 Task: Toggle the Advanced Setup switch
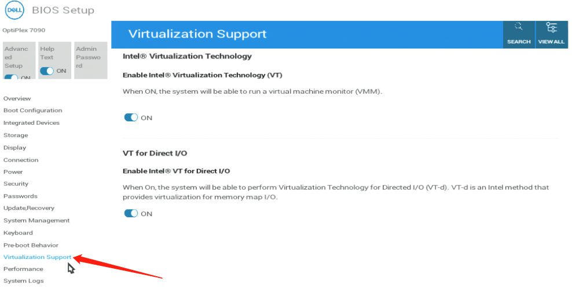(11, 77)
